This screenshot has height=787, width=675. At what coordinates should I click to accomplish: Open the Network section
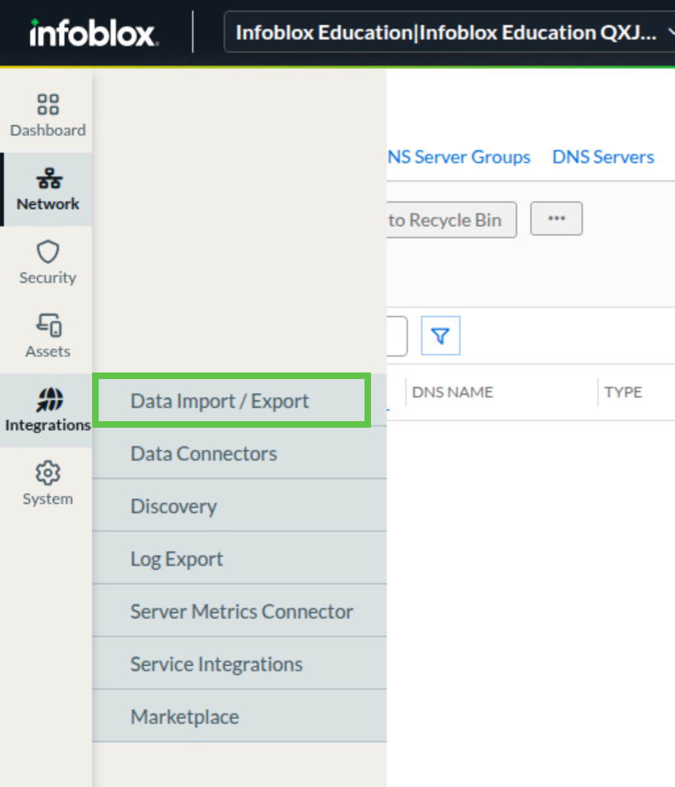47,190
